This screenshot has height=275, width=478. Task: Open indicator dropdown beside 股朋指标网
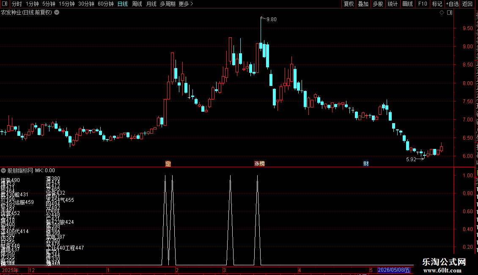(3, 171)
